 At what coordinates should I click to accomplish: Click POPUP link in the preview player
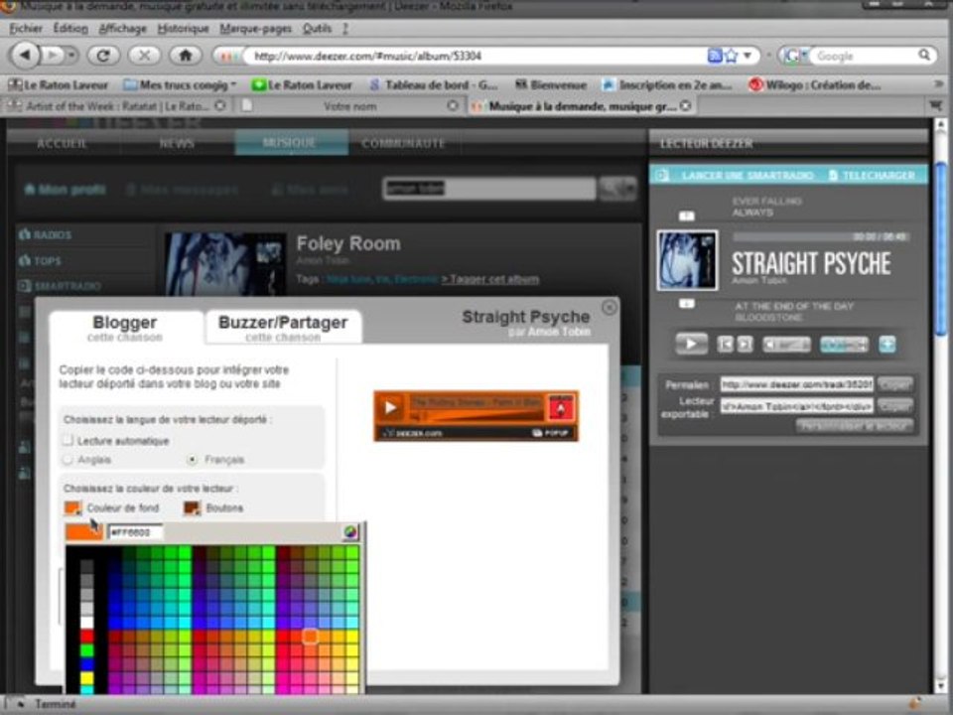click(x=550, y=433)
